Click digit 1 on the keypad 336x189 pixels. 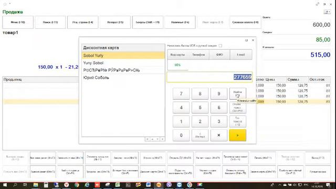(181, 121)
